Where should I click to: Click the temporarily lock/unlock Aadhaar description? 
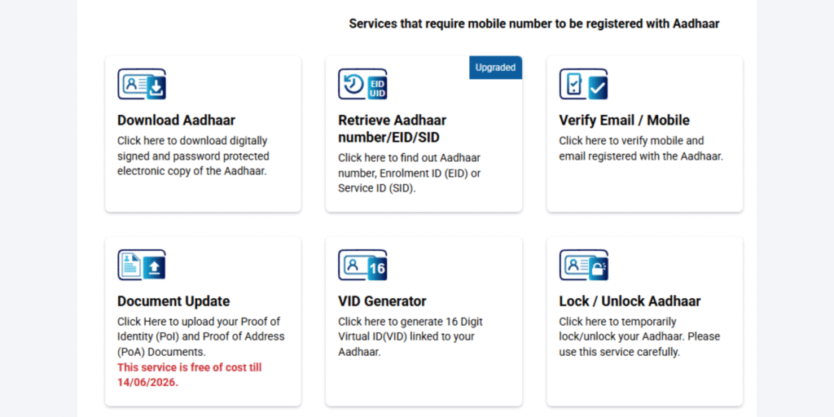[639, 336]
